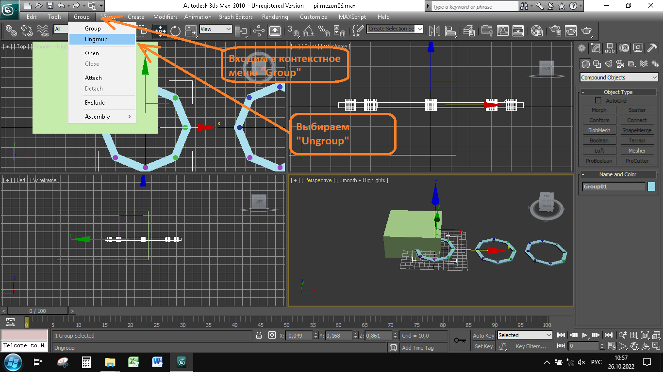This screenshot has height=372, width=663.
Task: Select the Select and Scale tool
Action: 191,31
